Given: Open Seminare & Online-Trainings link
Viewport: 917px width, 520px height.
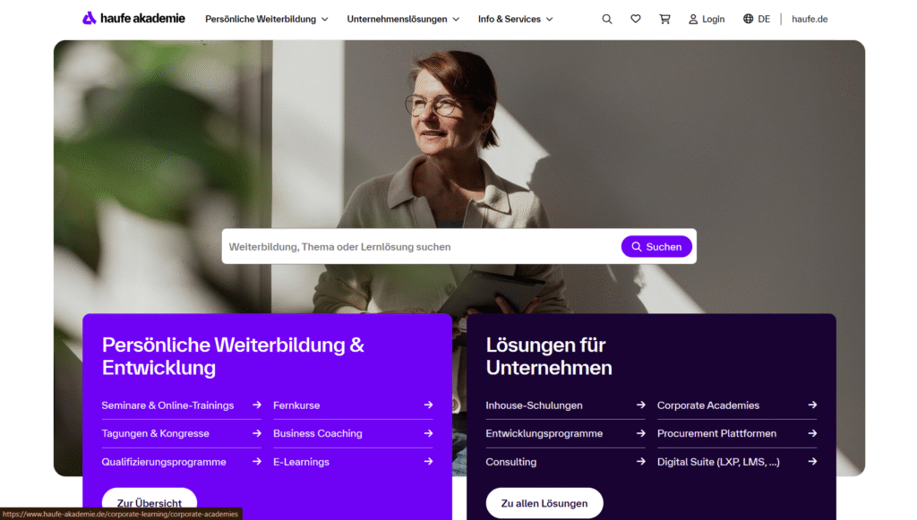Looking at the screenshot, I should point(167,405).
